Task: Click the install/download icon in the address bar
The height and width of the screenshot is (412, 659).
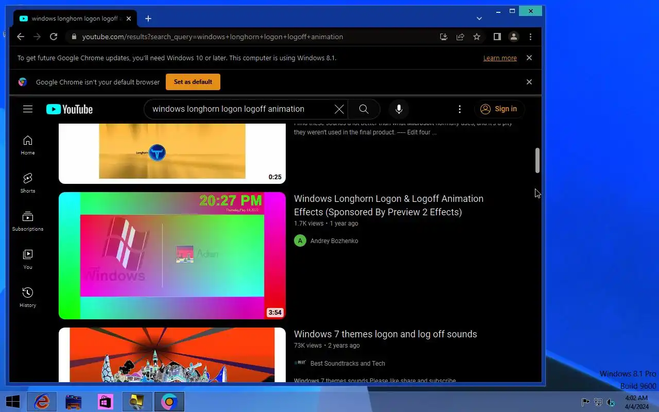Action: click(444, 37)
